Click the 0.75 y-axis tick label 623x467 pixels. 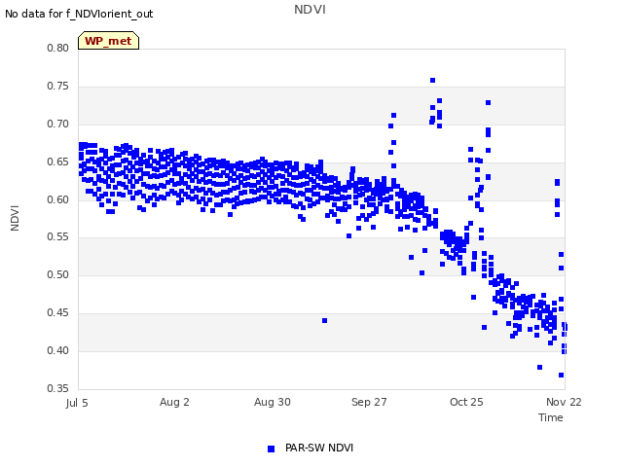click(x=58, y=87)
